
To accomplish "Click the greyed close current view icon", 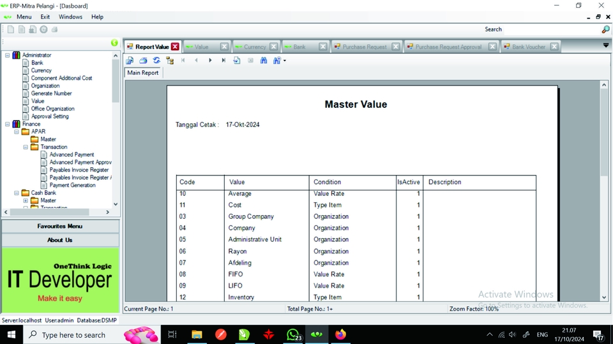I will coord(250,60).
